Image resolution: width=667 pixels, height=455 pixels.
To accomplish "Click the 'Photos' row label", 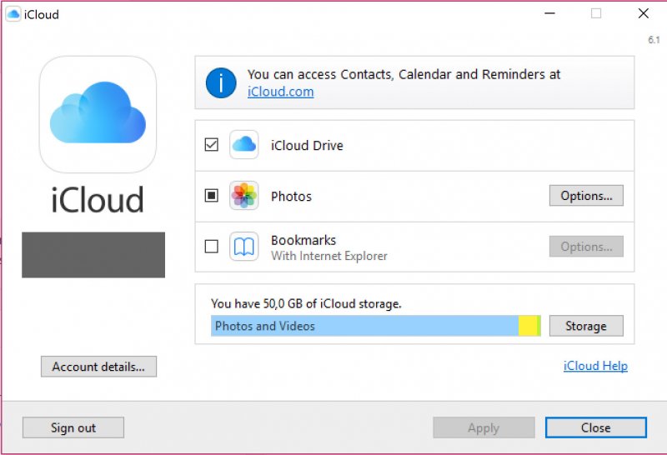I will tap(291, 197).
